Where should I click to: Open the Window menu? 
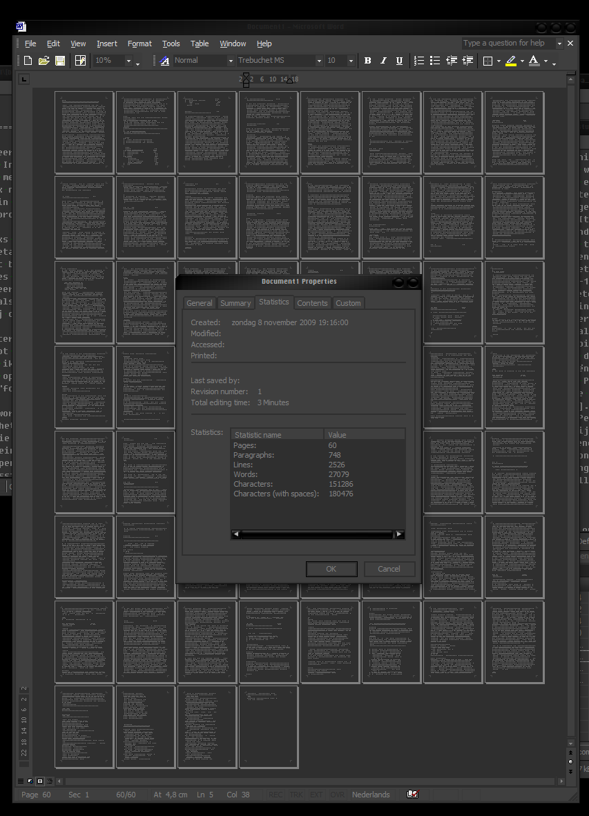click(233, 43)
